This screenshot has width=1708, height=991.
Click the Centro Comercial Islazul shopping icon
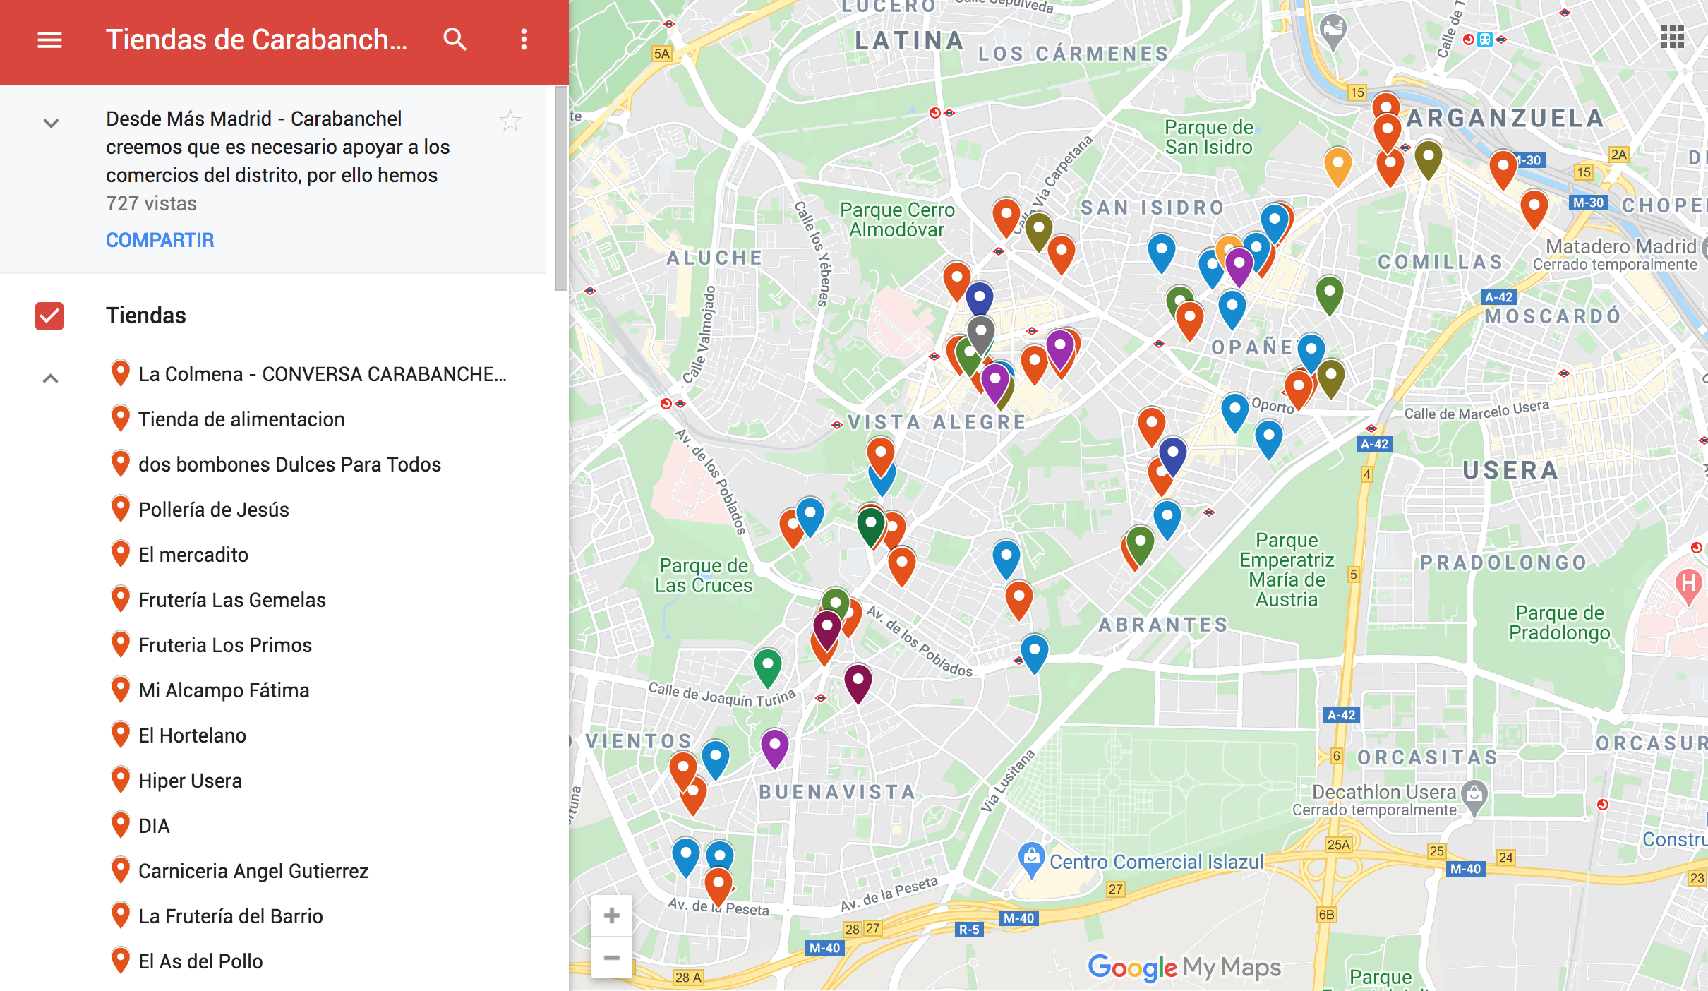coord(1031,859)
